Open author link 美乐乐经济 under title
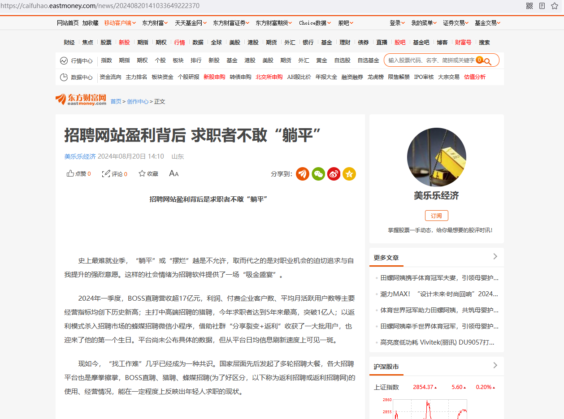Image resolution: width=564 pixels, height=419 pixels. pos(80,156)
